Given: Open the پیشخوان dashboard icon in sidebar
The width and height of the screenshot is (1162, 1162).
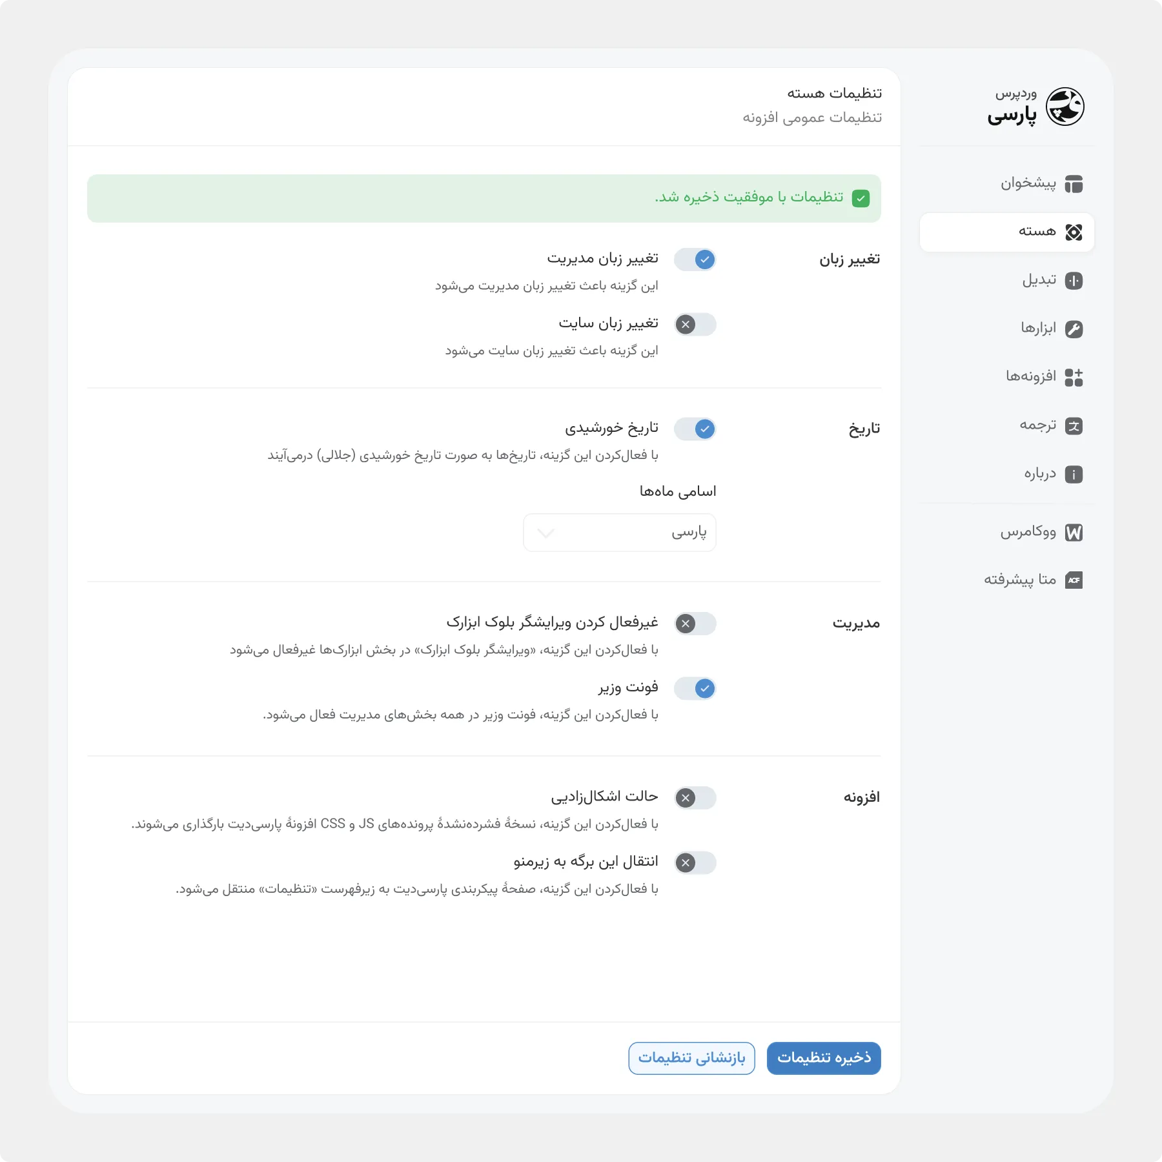Looking at the screenshot, I should pos(1075,184).
